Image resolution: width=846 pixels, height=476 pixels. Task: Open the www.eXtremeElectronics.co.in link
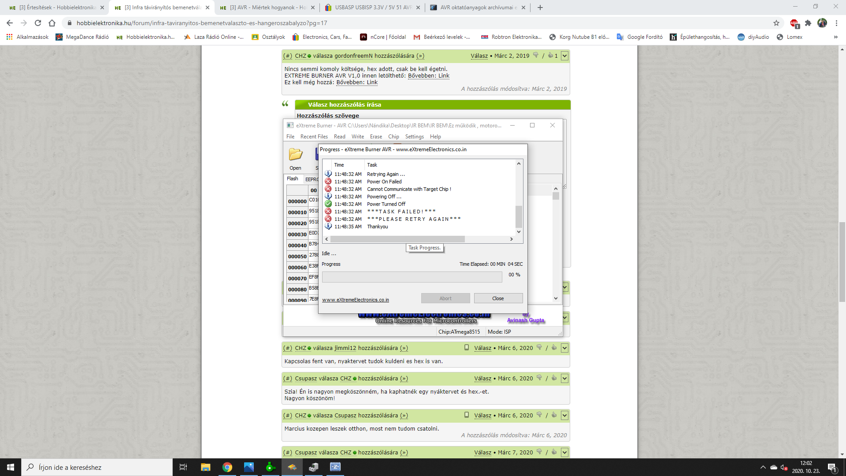[355, 300]
